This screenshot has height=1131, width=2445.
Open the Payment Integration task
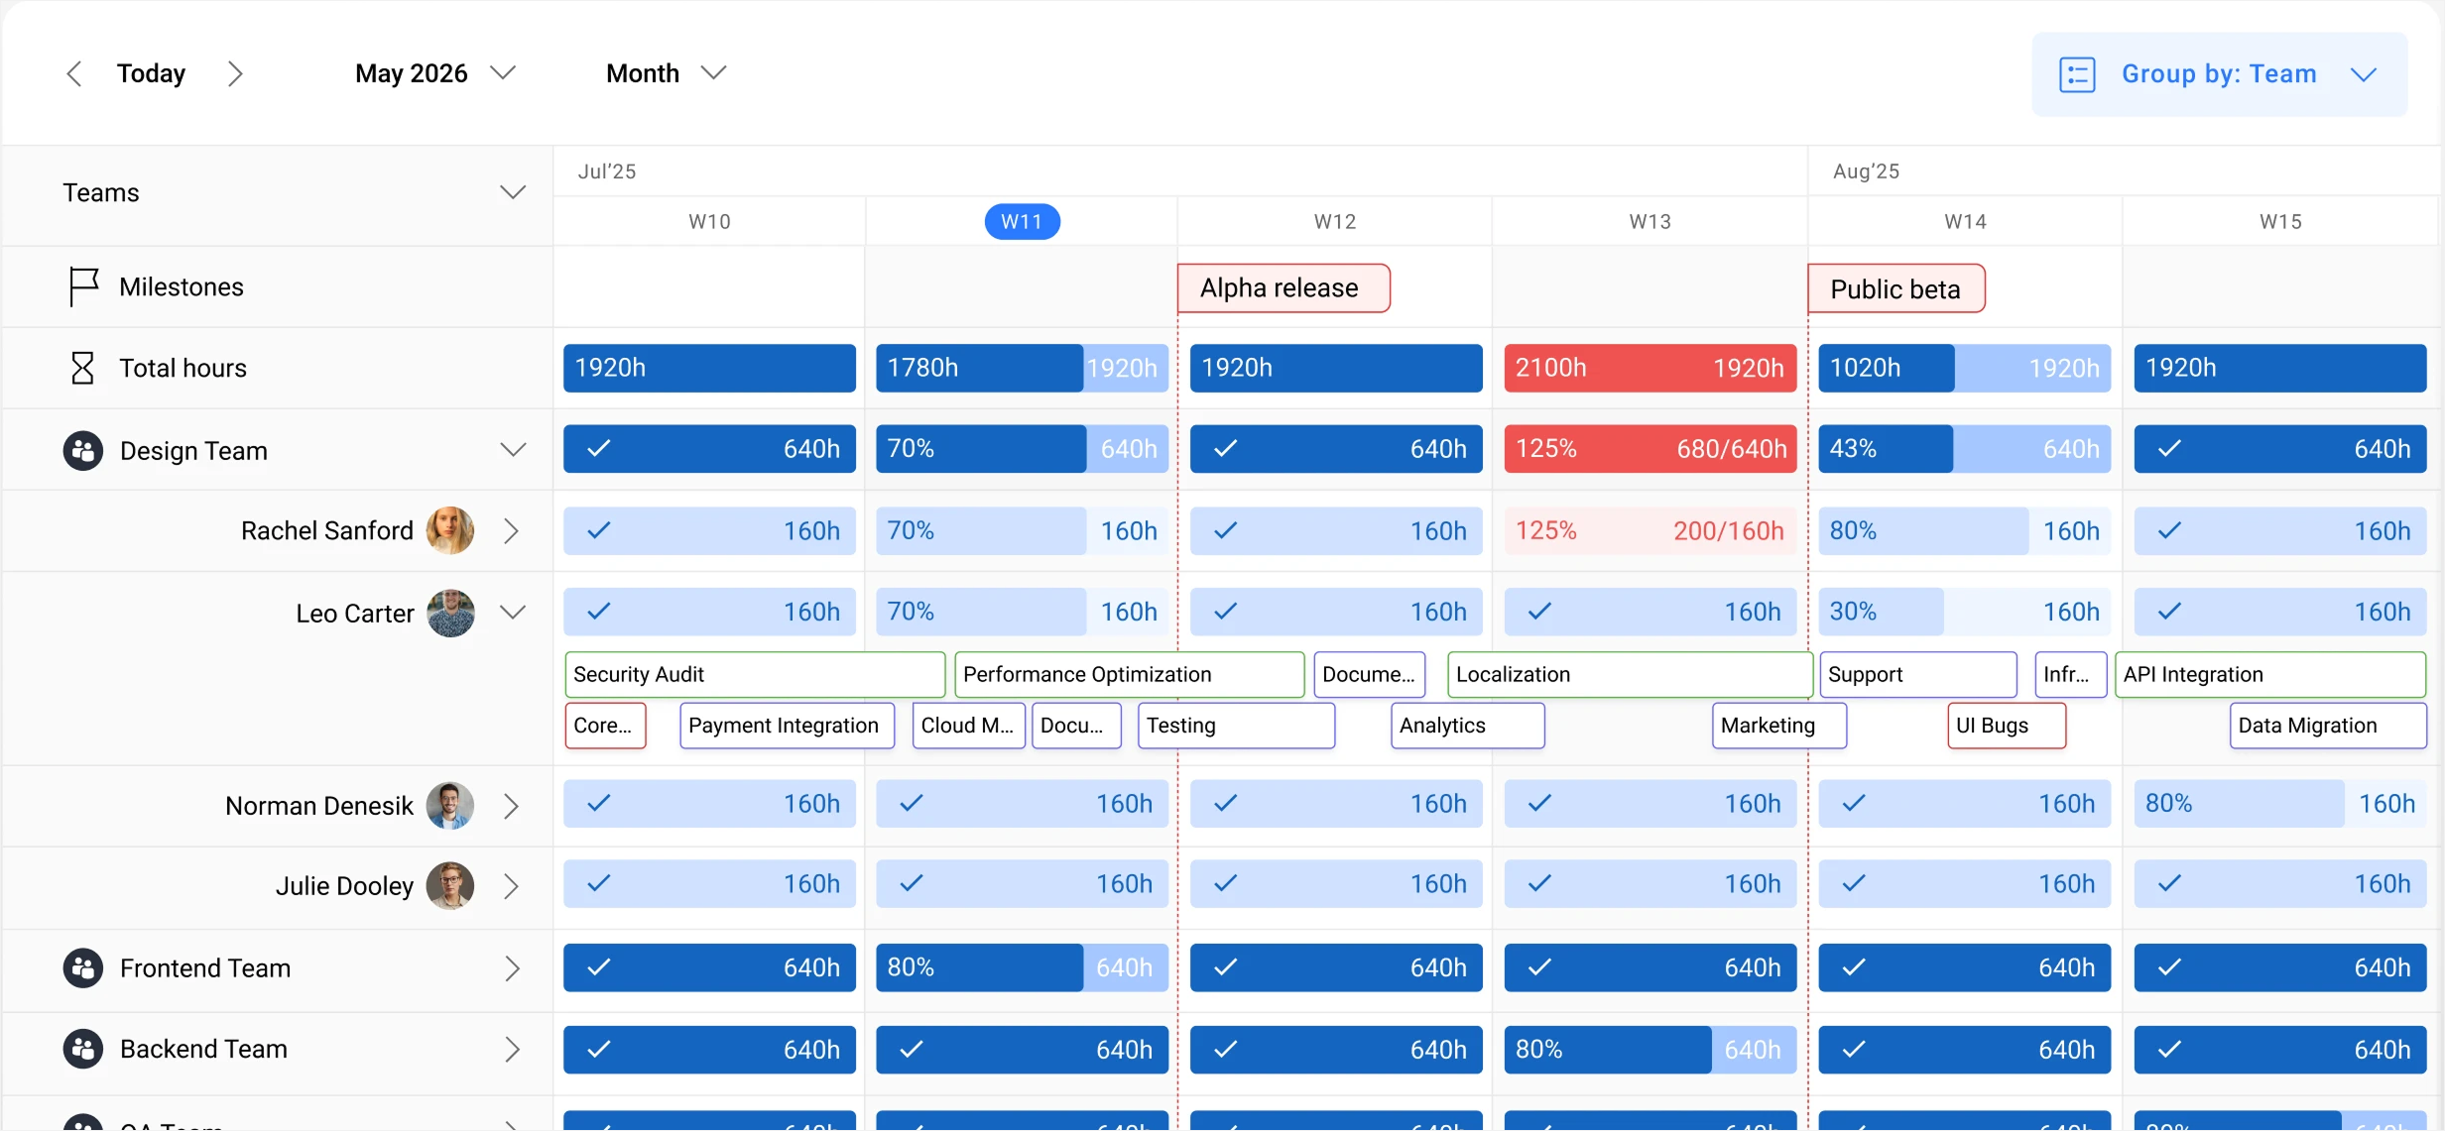click(787, 726)
